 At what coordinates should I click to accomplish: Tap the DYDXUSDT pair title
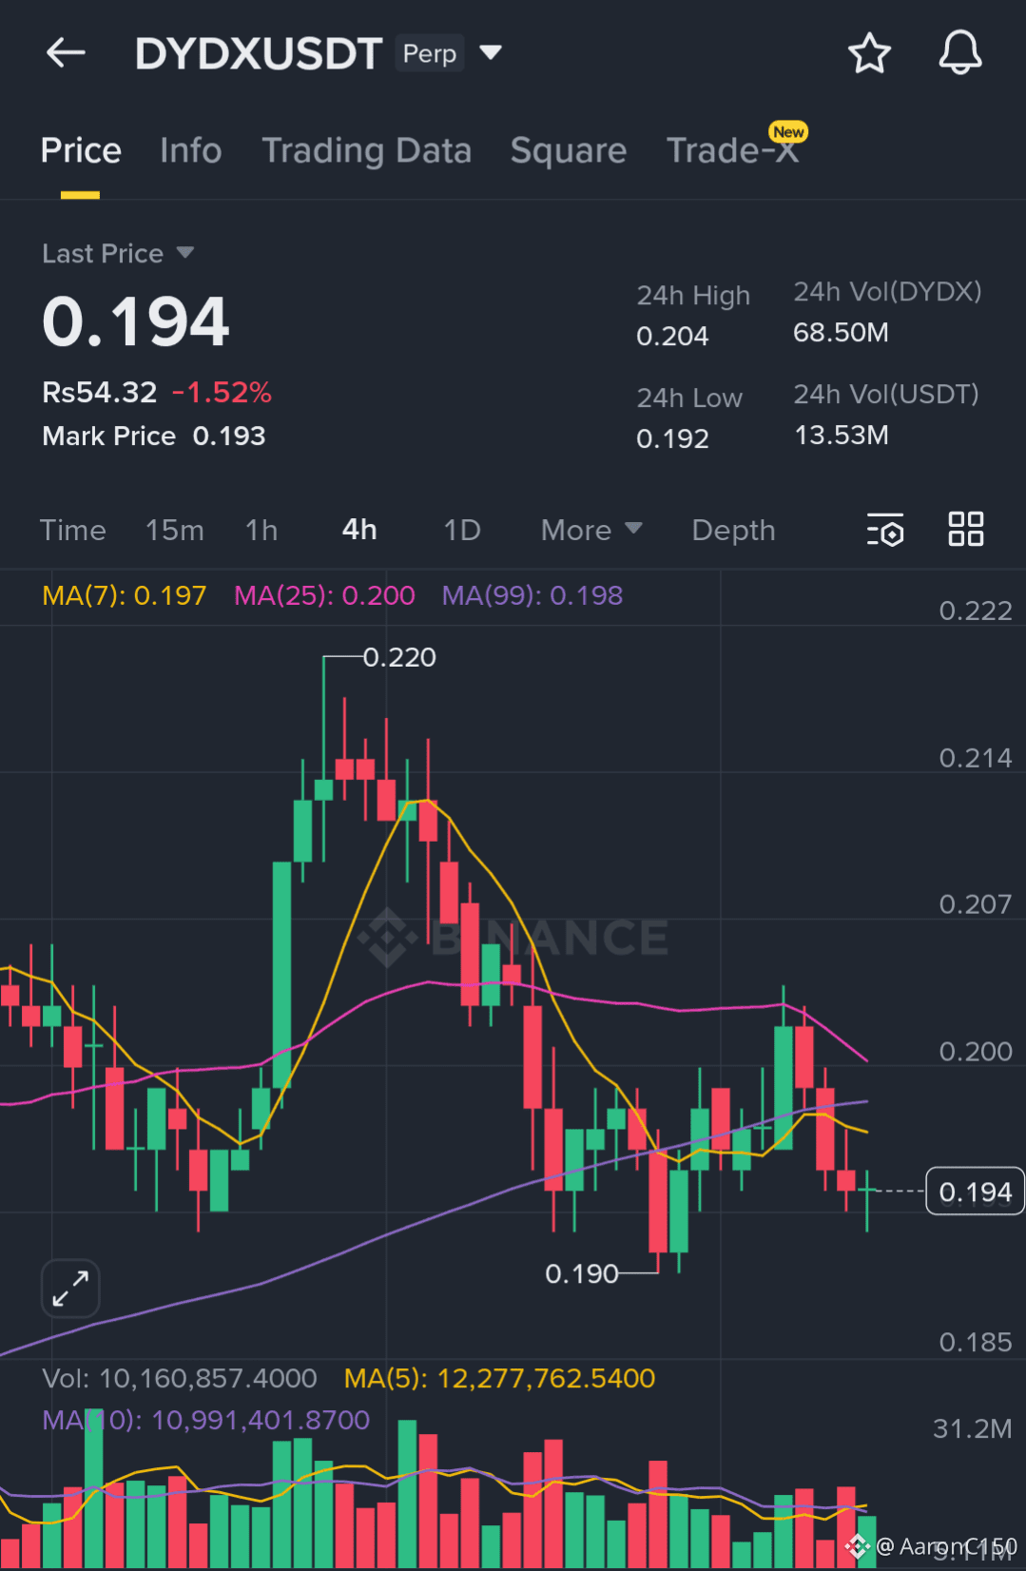coord(259,53)
